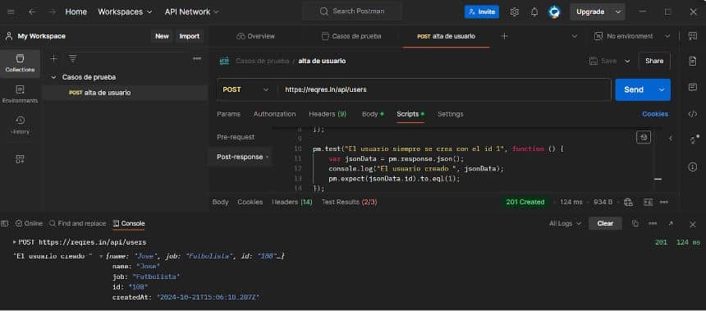The image size is (706, 311).
Task: Click the Share button
Action: click(x=653, y=61)
